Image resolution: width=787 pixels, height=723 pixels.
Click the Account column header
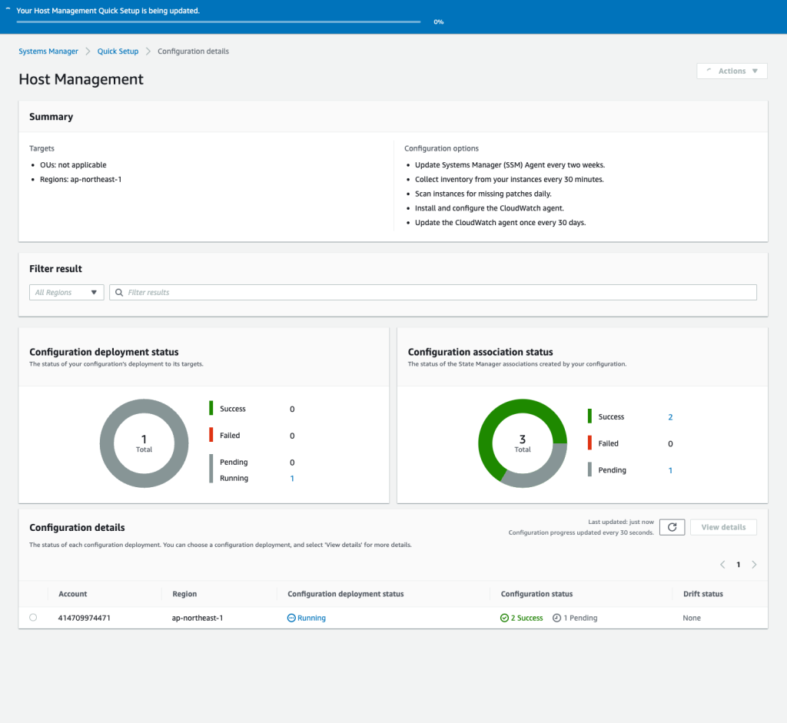coord(73,594)
